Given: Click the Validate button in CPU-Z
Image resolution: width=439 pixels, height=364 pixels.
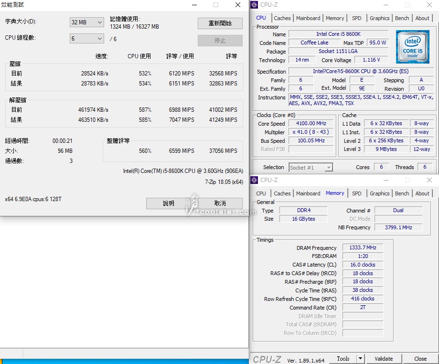Looking at the screenshot, I should [384, 359].
